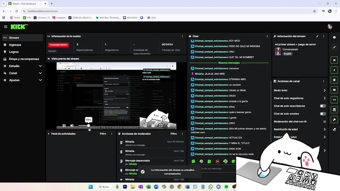Pick the first green emote above chat input
Screen dimensions: 340x191
pyautogui.click(x=193, y=161)
